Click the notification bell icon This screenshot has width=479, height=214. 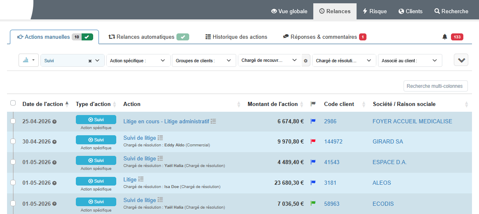pos(444,37)
